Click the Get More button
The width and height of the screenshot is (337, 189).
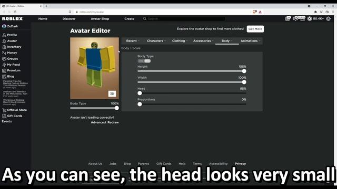click(x=255, y=29)
